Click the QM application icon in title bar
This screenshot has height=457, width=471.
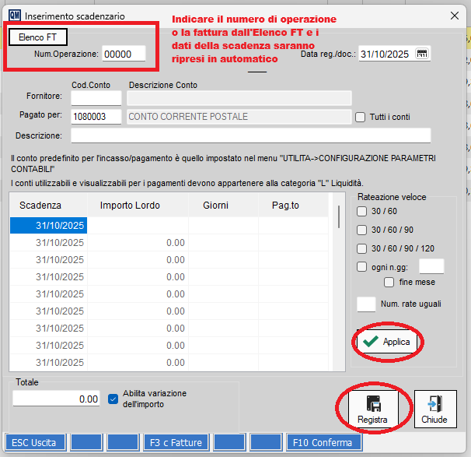15,16
